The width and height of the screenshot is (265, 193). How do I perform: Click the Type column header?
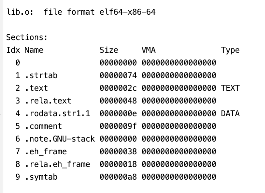click(230, 50)
